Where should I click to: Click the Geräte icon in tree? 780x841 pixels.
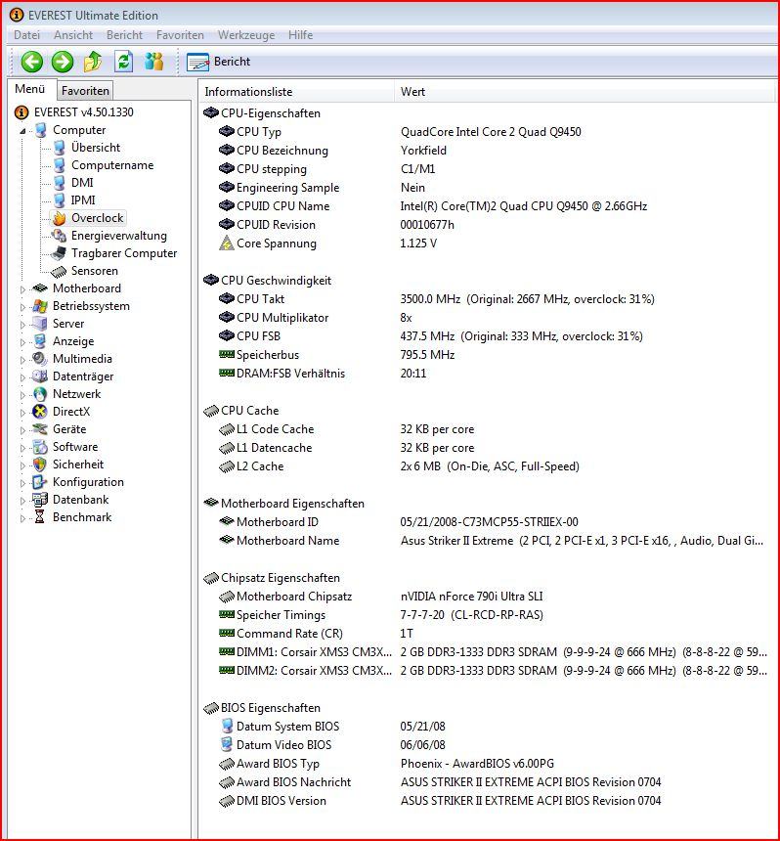40,429
